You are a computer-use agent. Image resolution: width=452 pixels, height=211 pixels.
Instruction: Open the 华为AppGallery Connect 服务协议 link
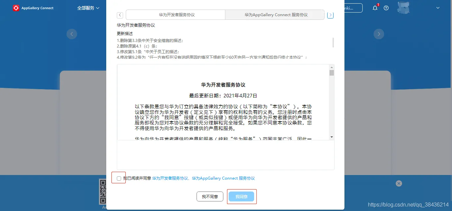click(223, 178)
